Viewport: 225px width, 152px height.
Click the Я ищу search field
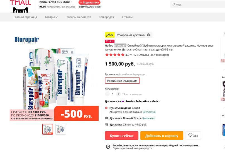pyautogui.click(x=197, y=4)
